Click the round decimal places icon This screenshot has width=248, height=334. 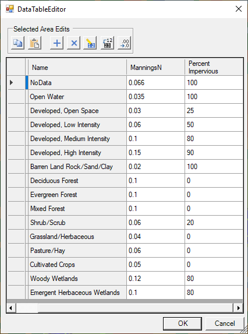(125, 43)
